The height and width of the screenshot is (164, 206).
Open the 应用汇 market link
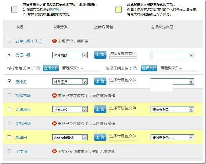[x=21, y=82]
